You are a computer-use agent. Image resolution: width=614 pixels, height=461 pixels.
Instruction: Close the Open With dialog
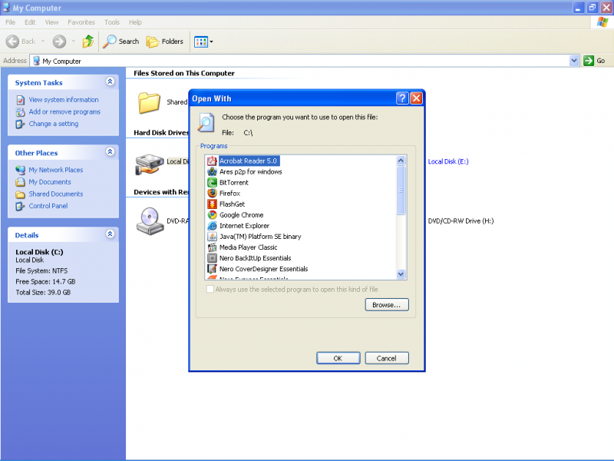tap(416, 98)
